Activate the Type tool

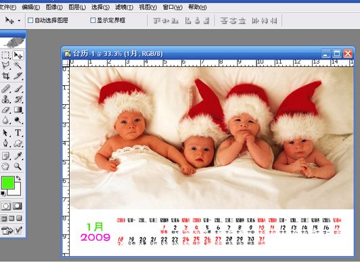click(18, 133)
